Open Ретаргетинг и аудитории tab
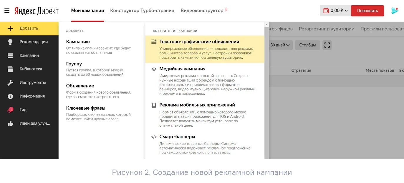Viewport: 404px width, 183px height. point(327,29)
